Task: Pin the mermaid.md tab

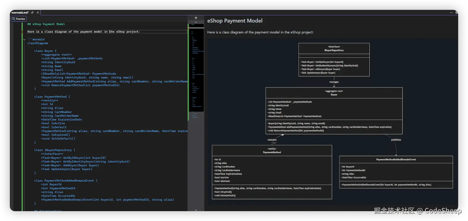Action: tap(32, 13)
